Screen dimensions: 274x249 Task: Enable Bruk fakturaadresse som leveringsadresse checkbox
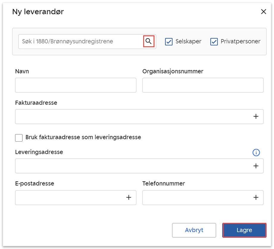tap(19, 138)
